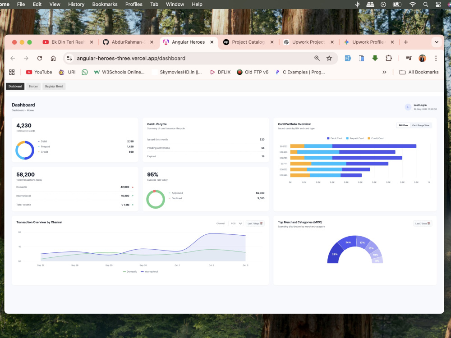Open a new browser tab
The width and height of the screenshot is (451, 338).
click(406, 42)
